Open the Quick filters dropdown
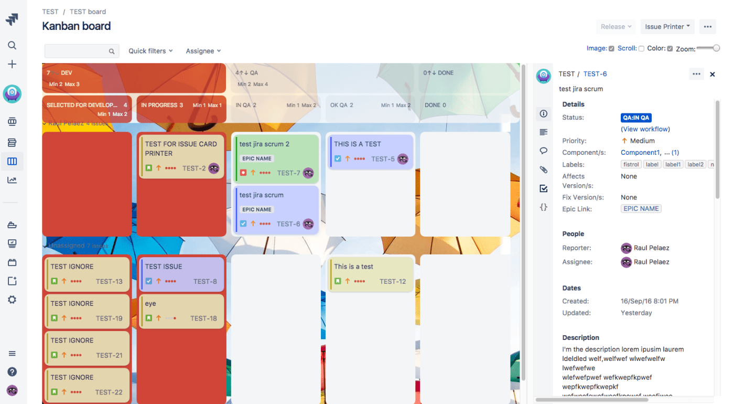Screen dimensions: 734x404 (150, 51)
